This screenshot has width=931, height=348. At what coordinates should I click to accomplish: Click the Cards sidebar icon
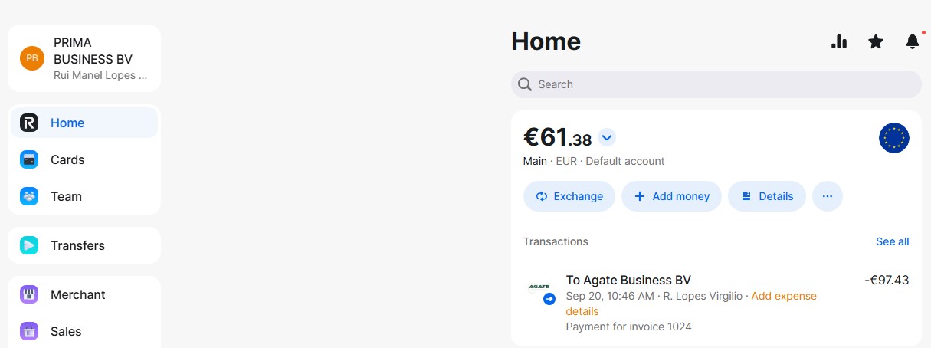tap(29, 159)
